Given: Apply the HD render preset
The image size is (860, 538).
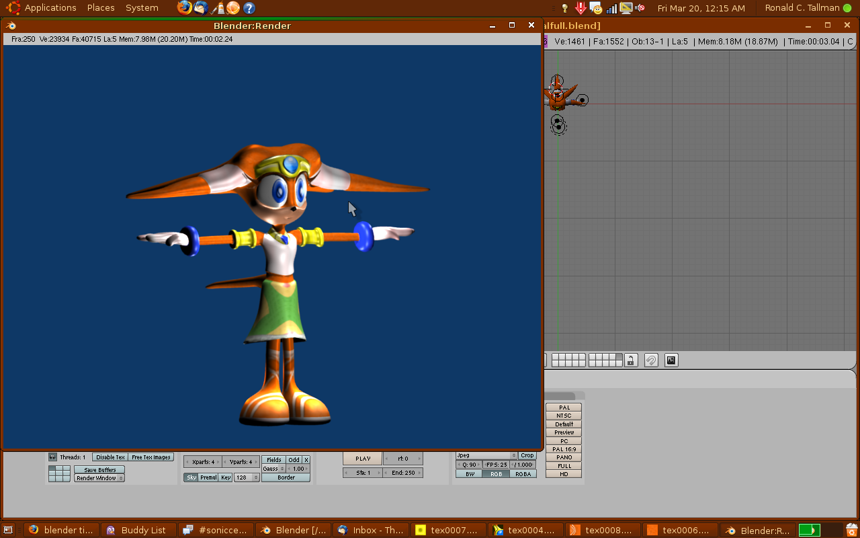Looking at the screenshot, I should (564, 474).
